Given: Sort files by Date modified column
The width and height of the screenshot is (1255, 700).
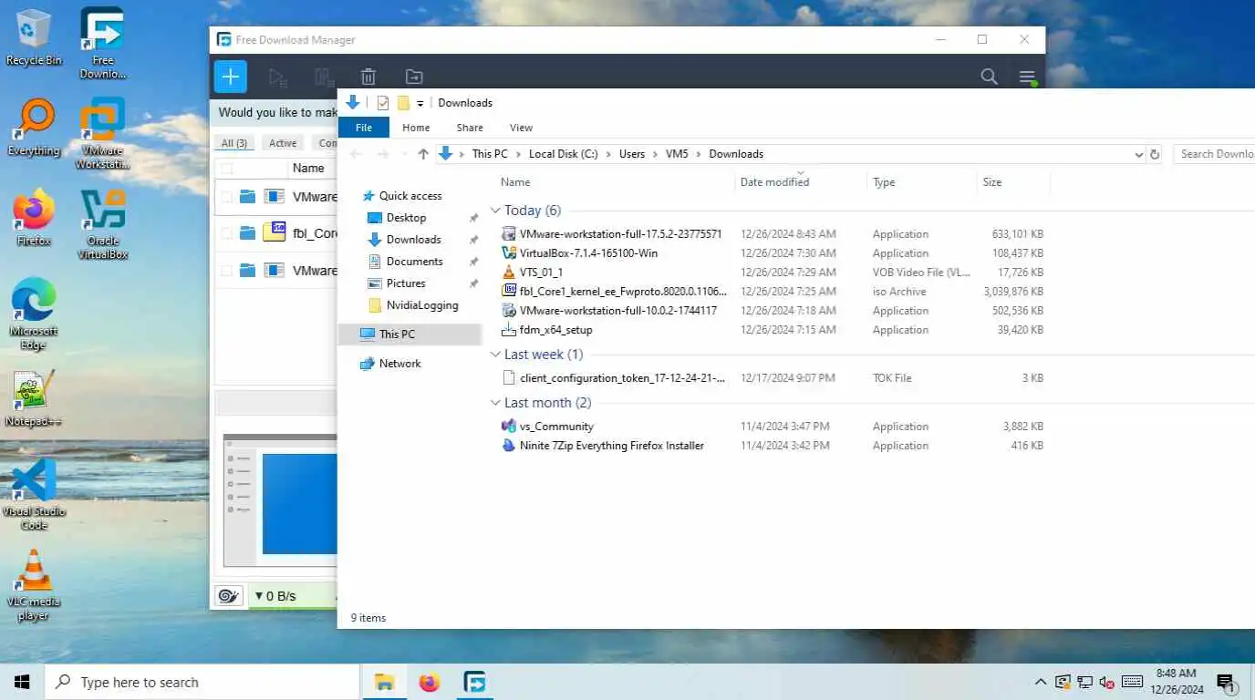Looking at the screenshot, I should (774, 182).
